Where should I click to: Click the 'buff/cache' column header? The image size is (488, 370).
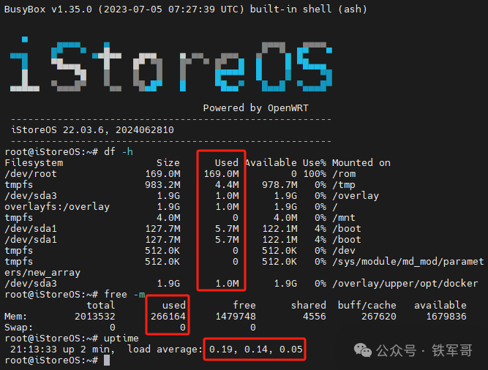[367, 305]
